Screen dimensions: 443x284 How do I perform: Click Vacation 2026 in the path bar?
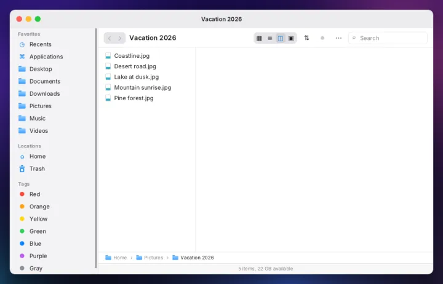click(193, 258)
